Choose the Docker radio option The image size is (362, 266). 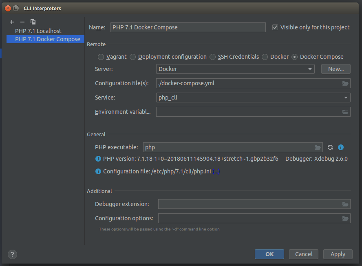pos(265,57)
